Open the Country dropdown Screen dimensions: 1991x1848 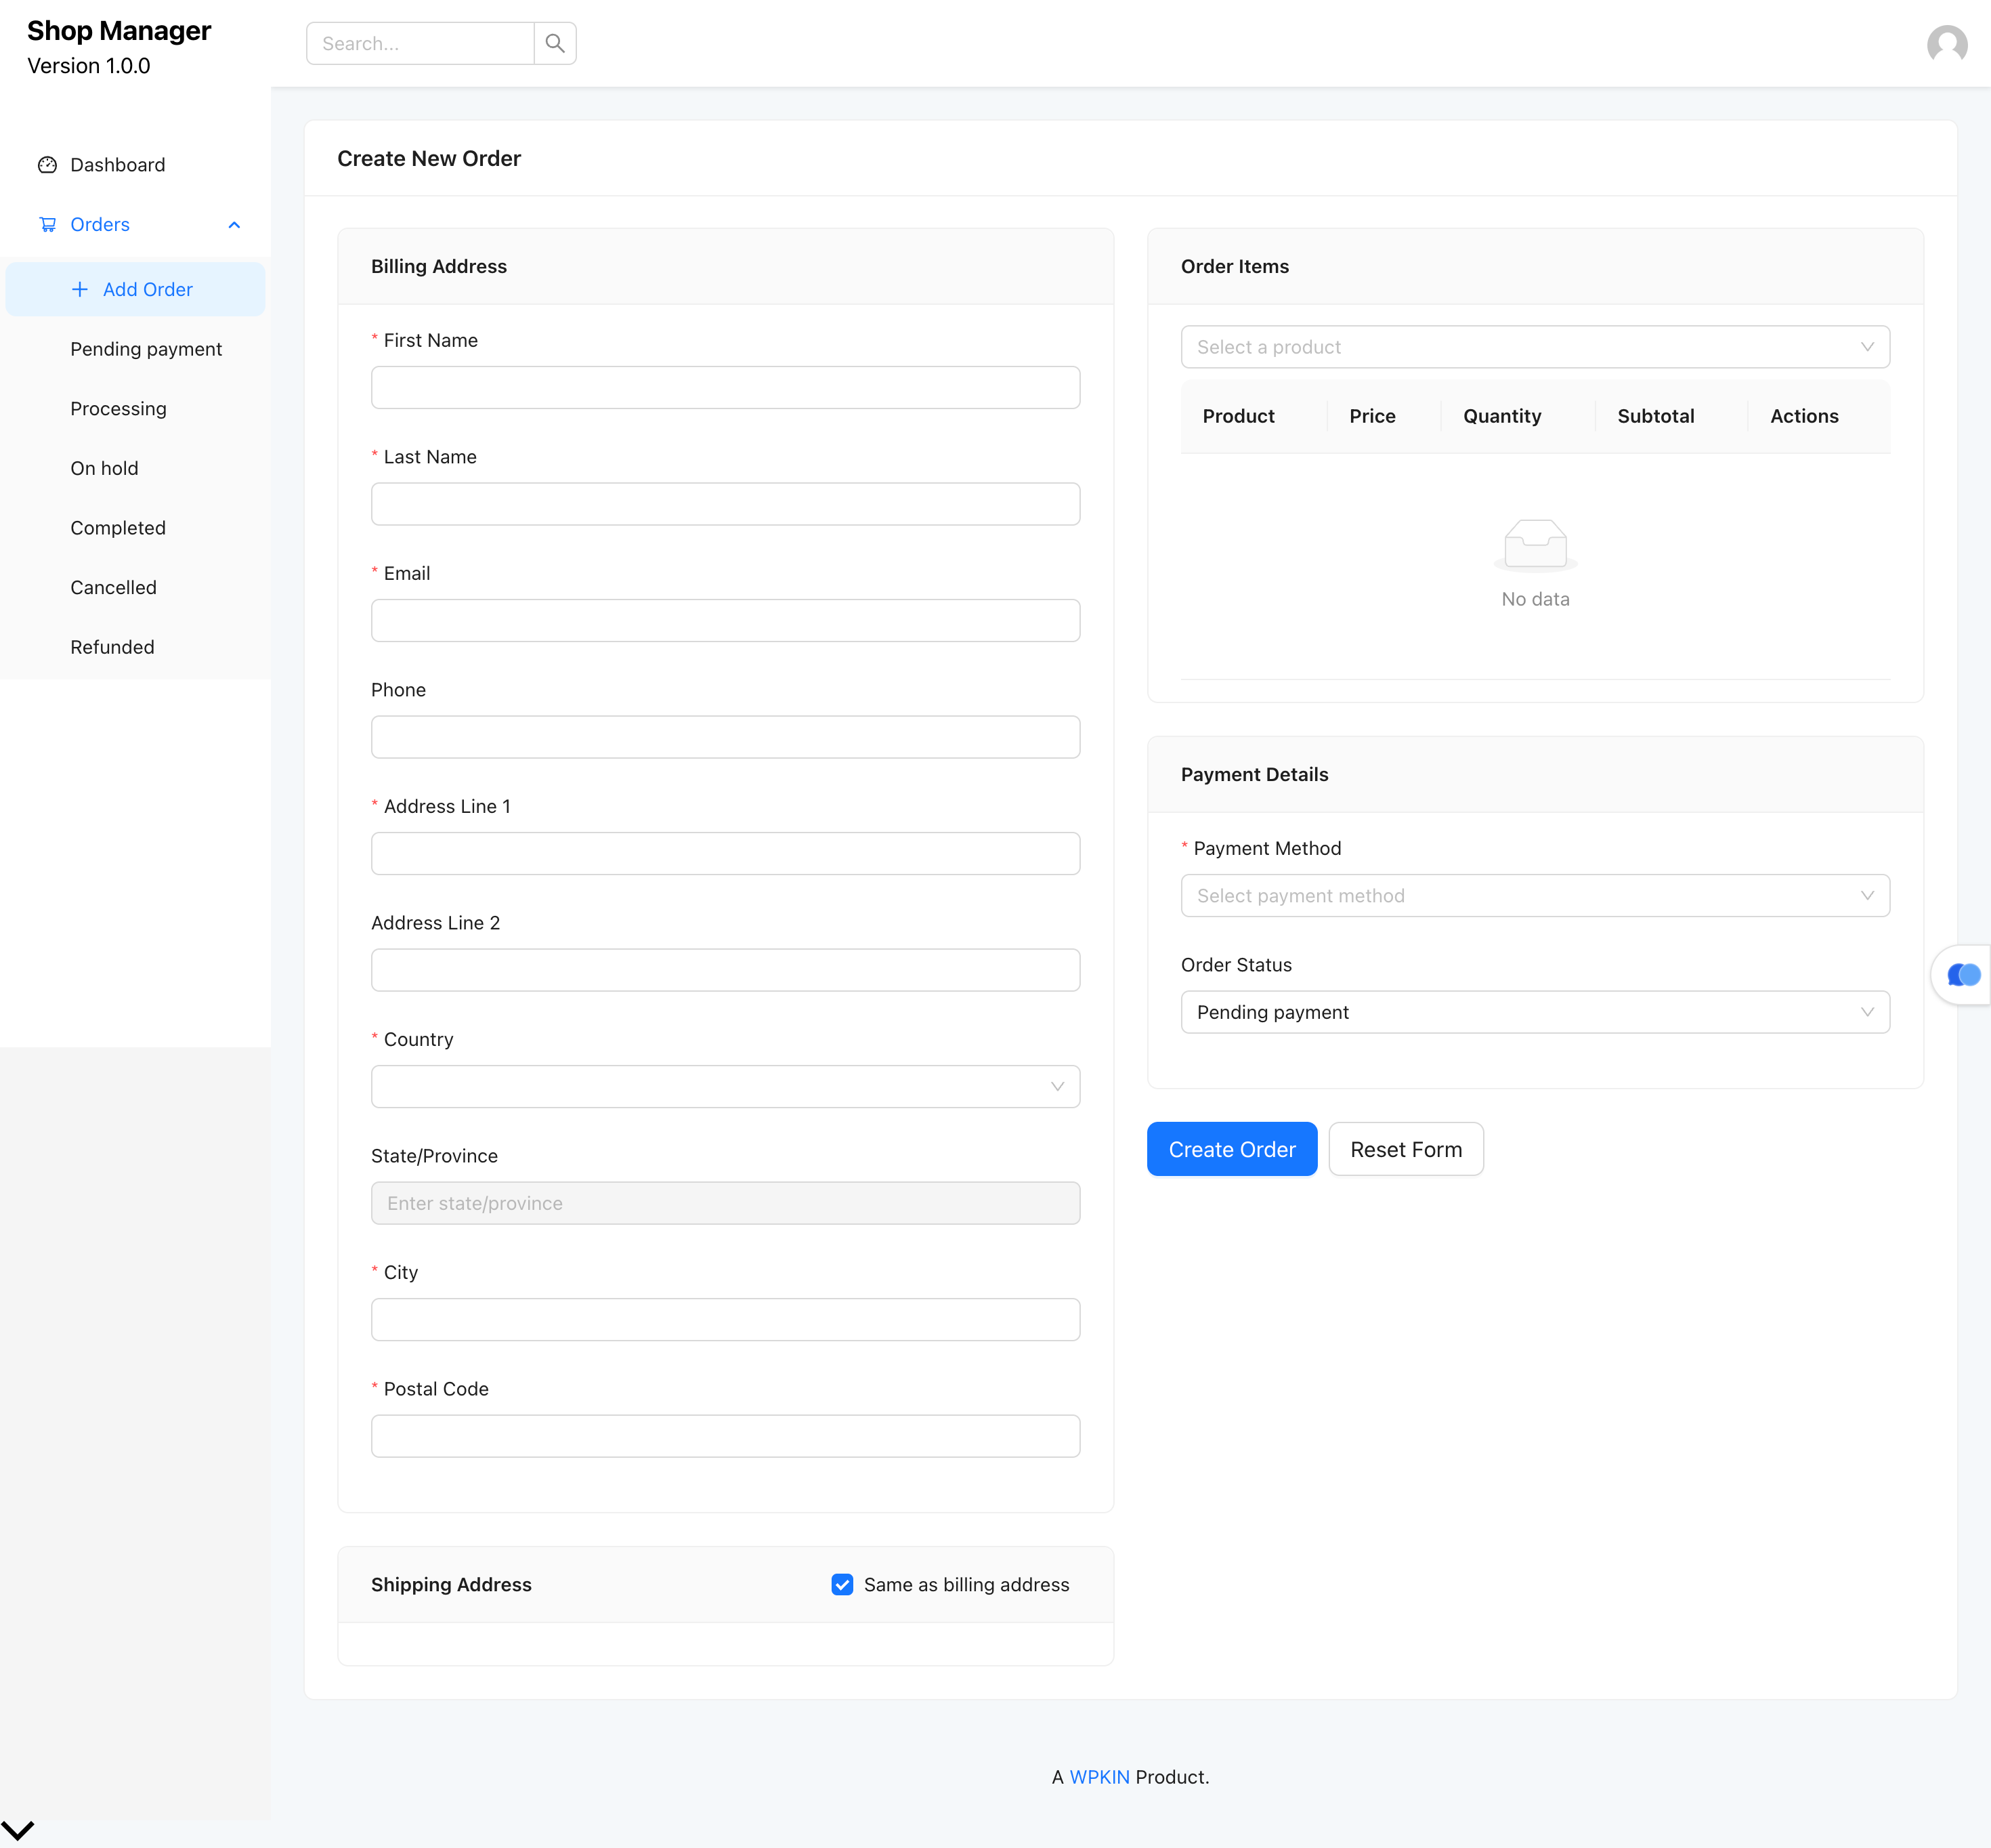coord(726,1086)
